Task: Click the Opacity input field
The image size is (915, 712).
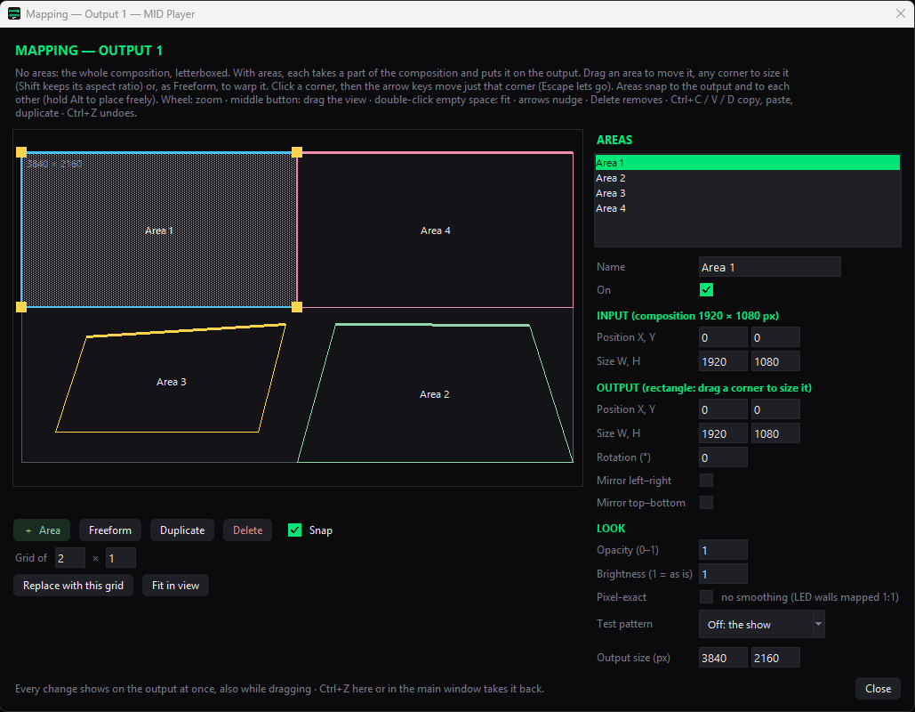Action: (x=723, y=550)
